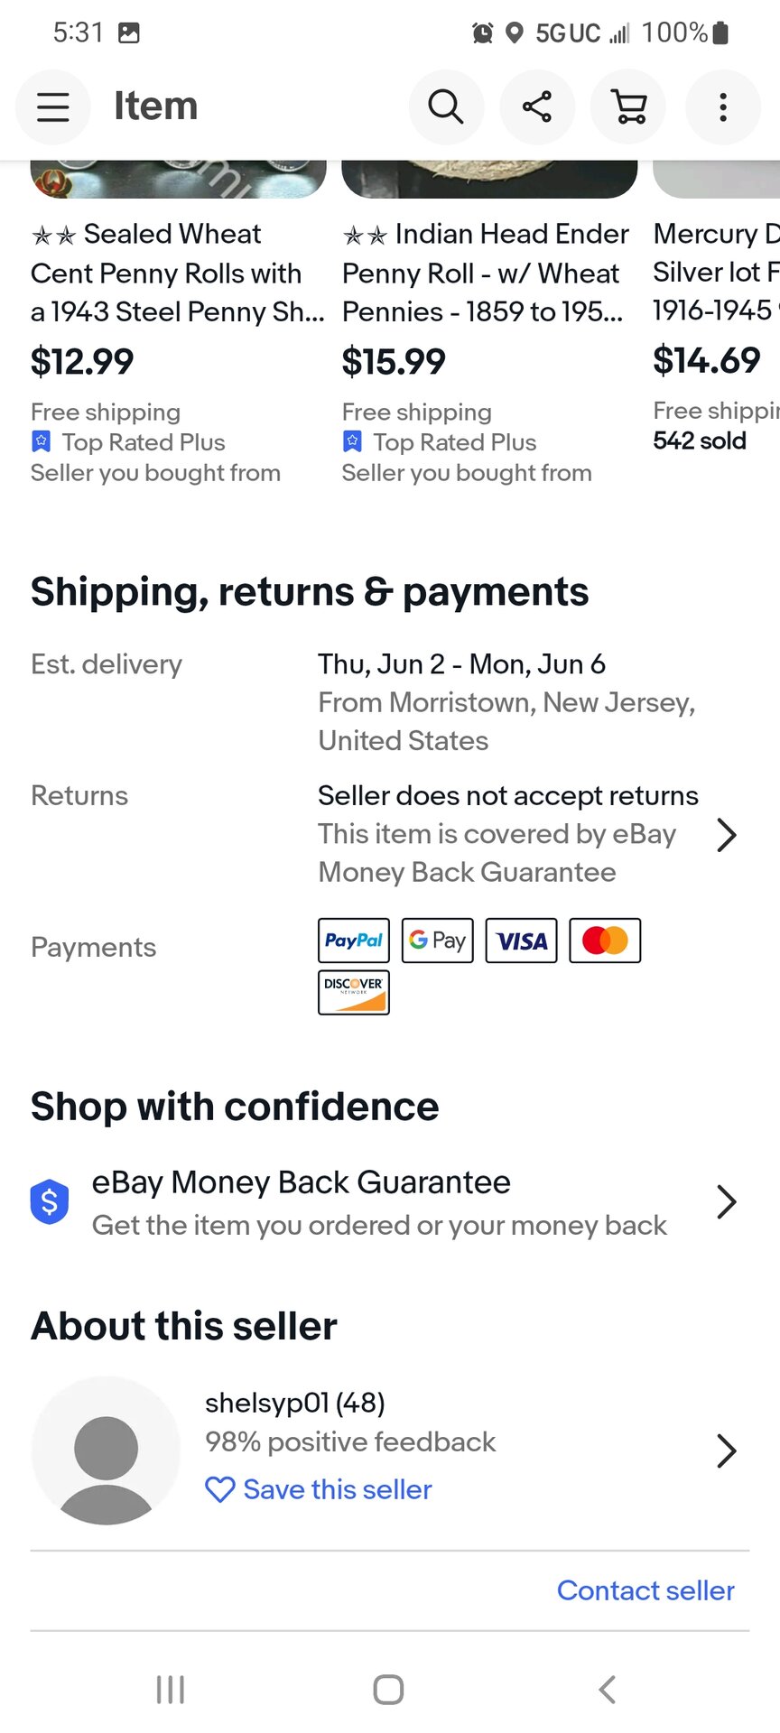Tap Android back navigation button
Viewport: 780px width, 1733px height.
[x=608, y=1690]
